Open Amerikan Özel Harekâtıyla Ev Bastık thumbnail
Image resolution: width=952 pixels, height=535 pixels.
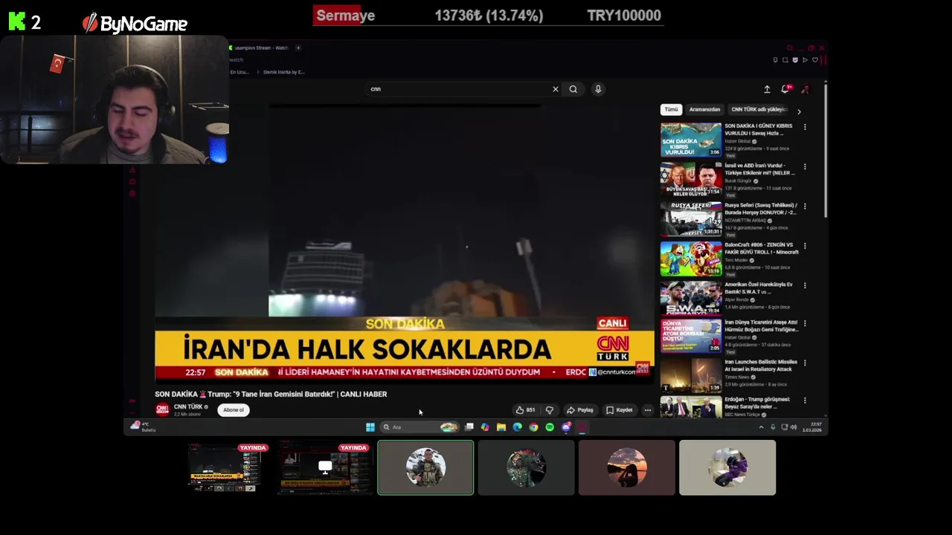tap(691, 298)
